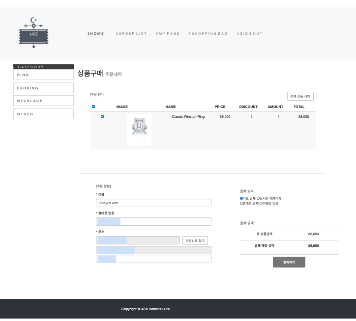The width and height of the screenshot is (356, 321).
Task: Click the 상품구매 page heading
Action: [90, 74]
